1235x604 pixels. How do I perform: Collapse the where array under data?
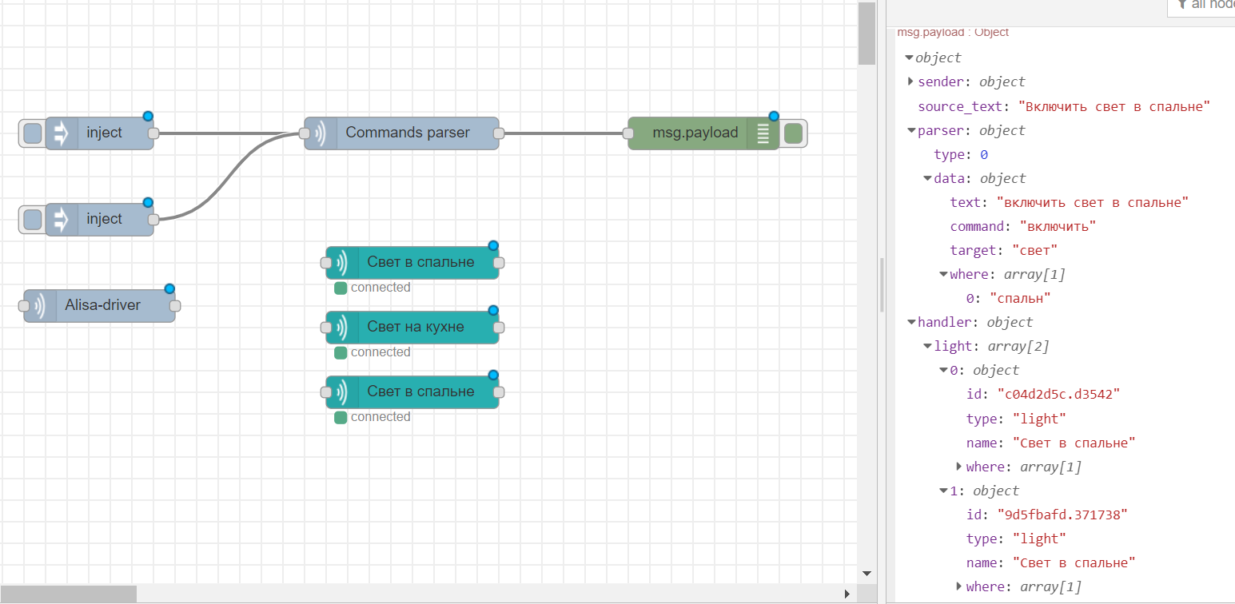pyautogui.click(x=943, y=274)
